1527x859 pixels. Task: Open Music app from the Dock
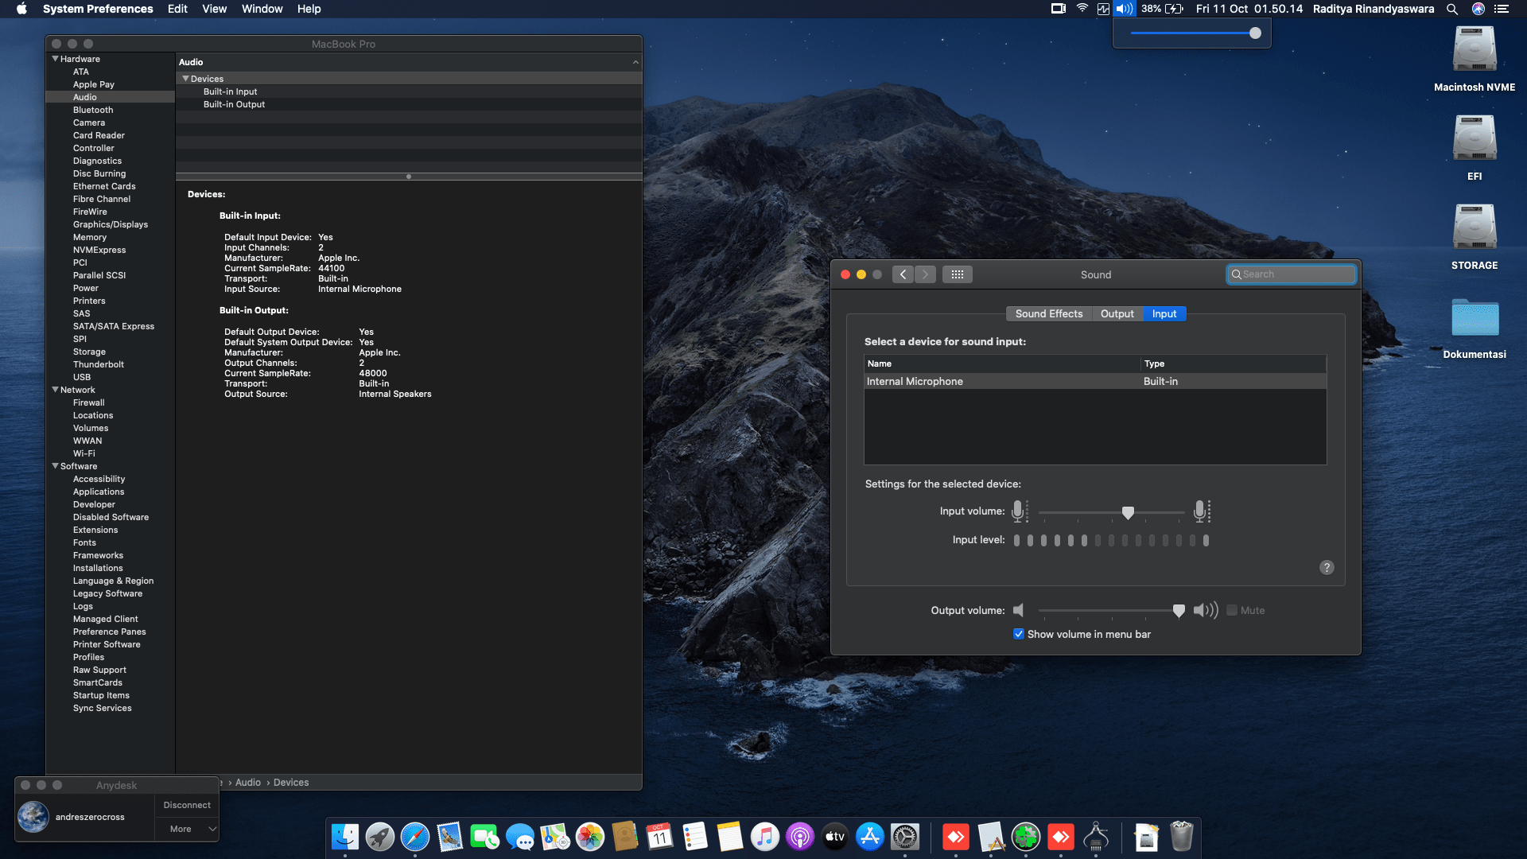(765, 837)
